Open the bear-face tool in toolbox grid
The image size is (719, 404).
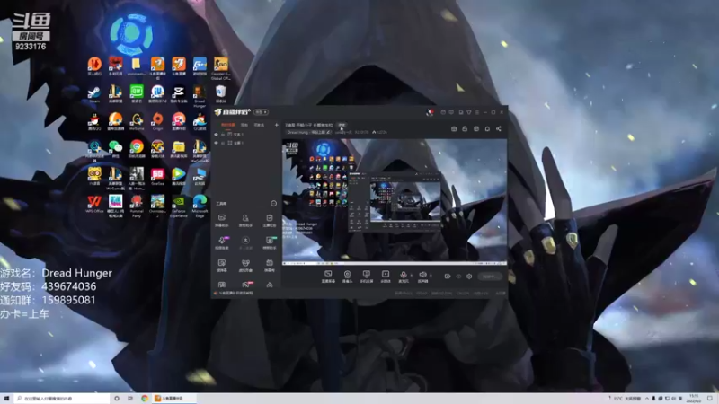click(x=245, y=265)
